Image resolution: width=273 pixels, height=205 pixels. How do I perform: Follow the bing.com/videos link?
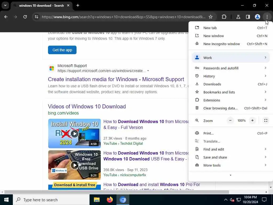tap(63, 113)
